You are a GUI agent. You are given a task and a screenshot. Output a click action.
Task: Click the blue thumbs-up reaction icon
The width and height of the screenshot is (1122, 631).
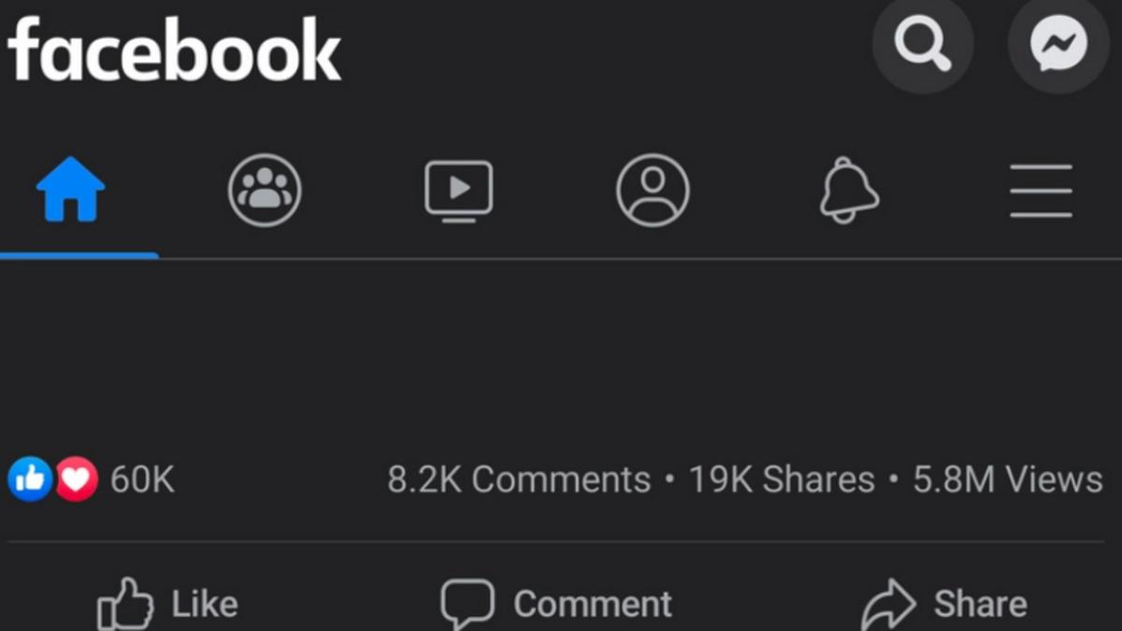tap(30, 480)
